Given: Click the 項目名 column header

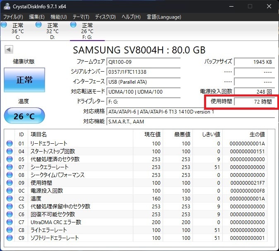Looking at the screenshot, I should 38,135.
